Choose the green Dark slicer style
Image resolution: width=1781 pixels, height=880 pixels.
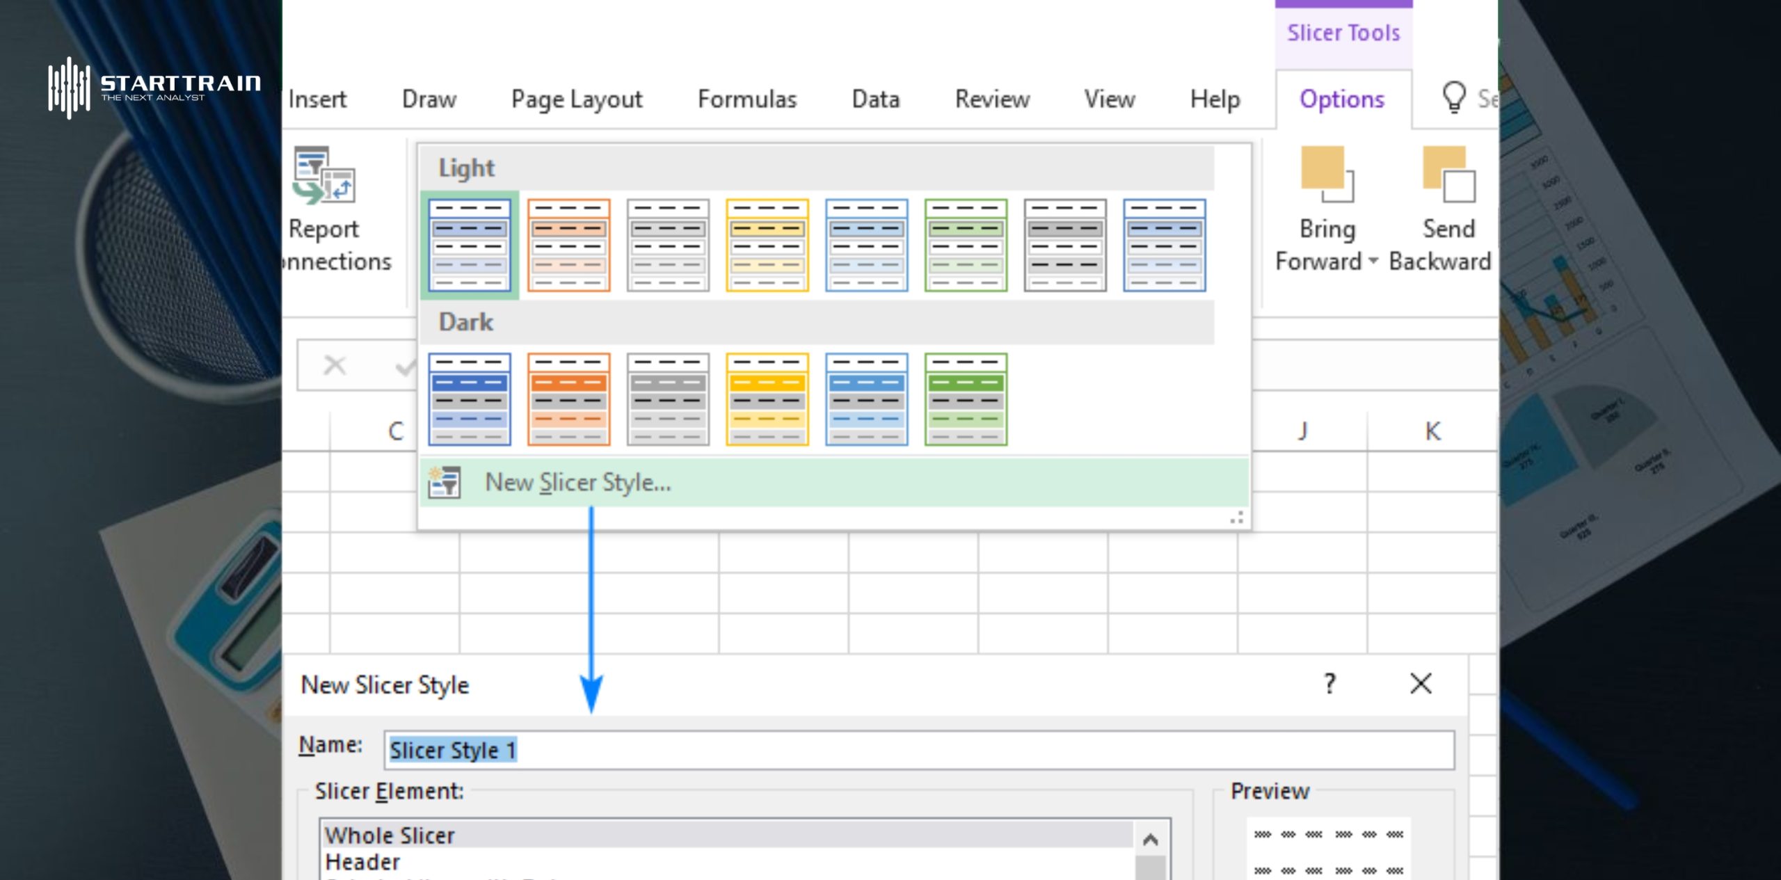coord(966,399)
